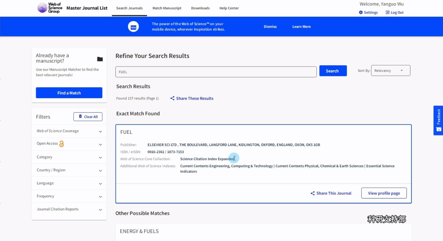Expand the Language filter section
This screenshot has height=241, width=443.
click(100, 184)
